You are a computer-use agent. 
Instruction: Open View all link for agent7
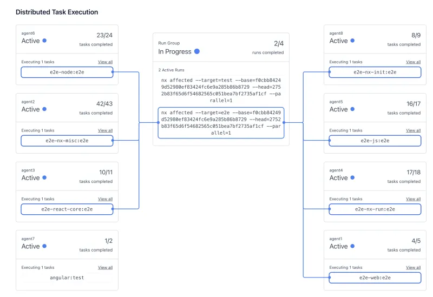[x=105, y=267]
